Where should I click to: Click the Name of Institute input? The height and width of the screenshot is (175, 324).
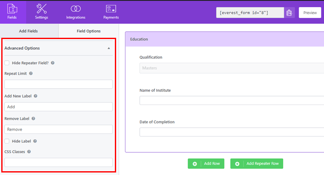coord(231,100)
